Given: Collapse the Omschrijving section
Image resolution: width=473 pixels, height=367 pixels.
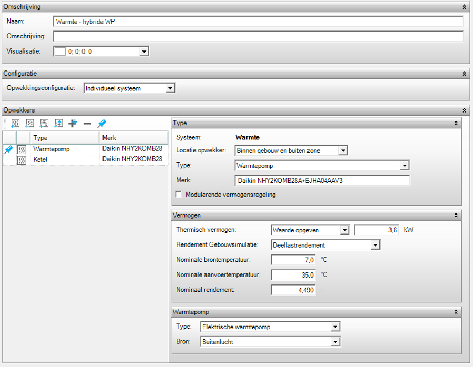Looking at the screenshot, I should pyautogui.click(x=464, y=7).
